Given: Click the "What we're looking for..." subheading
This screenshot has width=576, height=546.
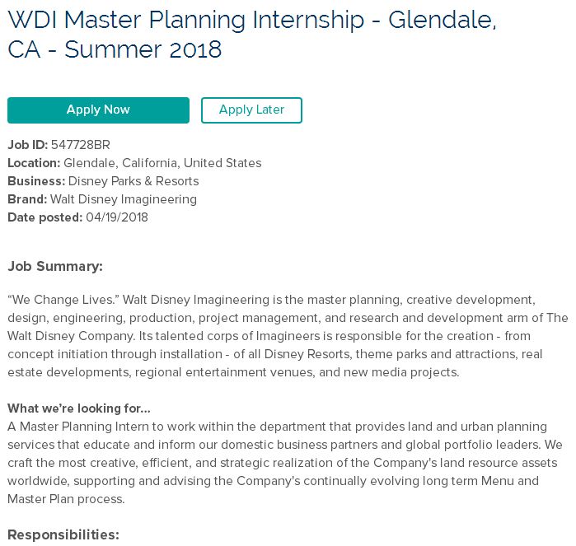Looking at the screenshot, I should 79,408.
